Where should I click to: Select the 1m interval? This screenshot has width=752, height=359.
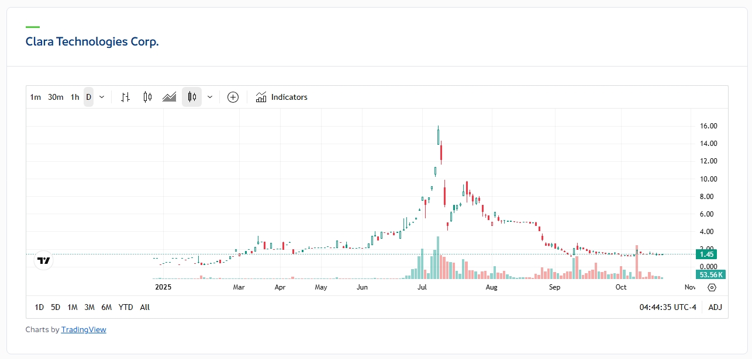tap(36, 97)
